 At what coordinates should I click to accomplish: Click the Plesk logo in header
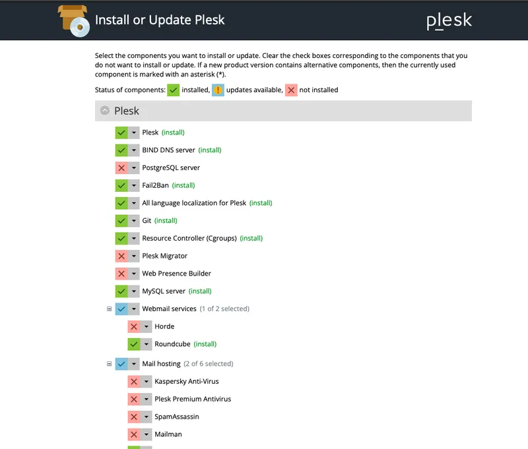click(449, 20)
